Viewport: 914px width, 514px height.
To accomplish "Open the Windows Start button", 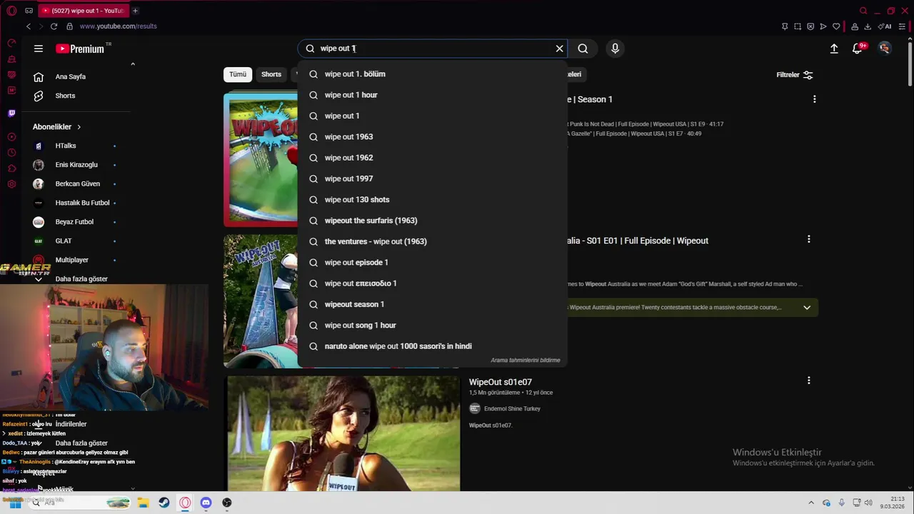I will coord(15,503).
